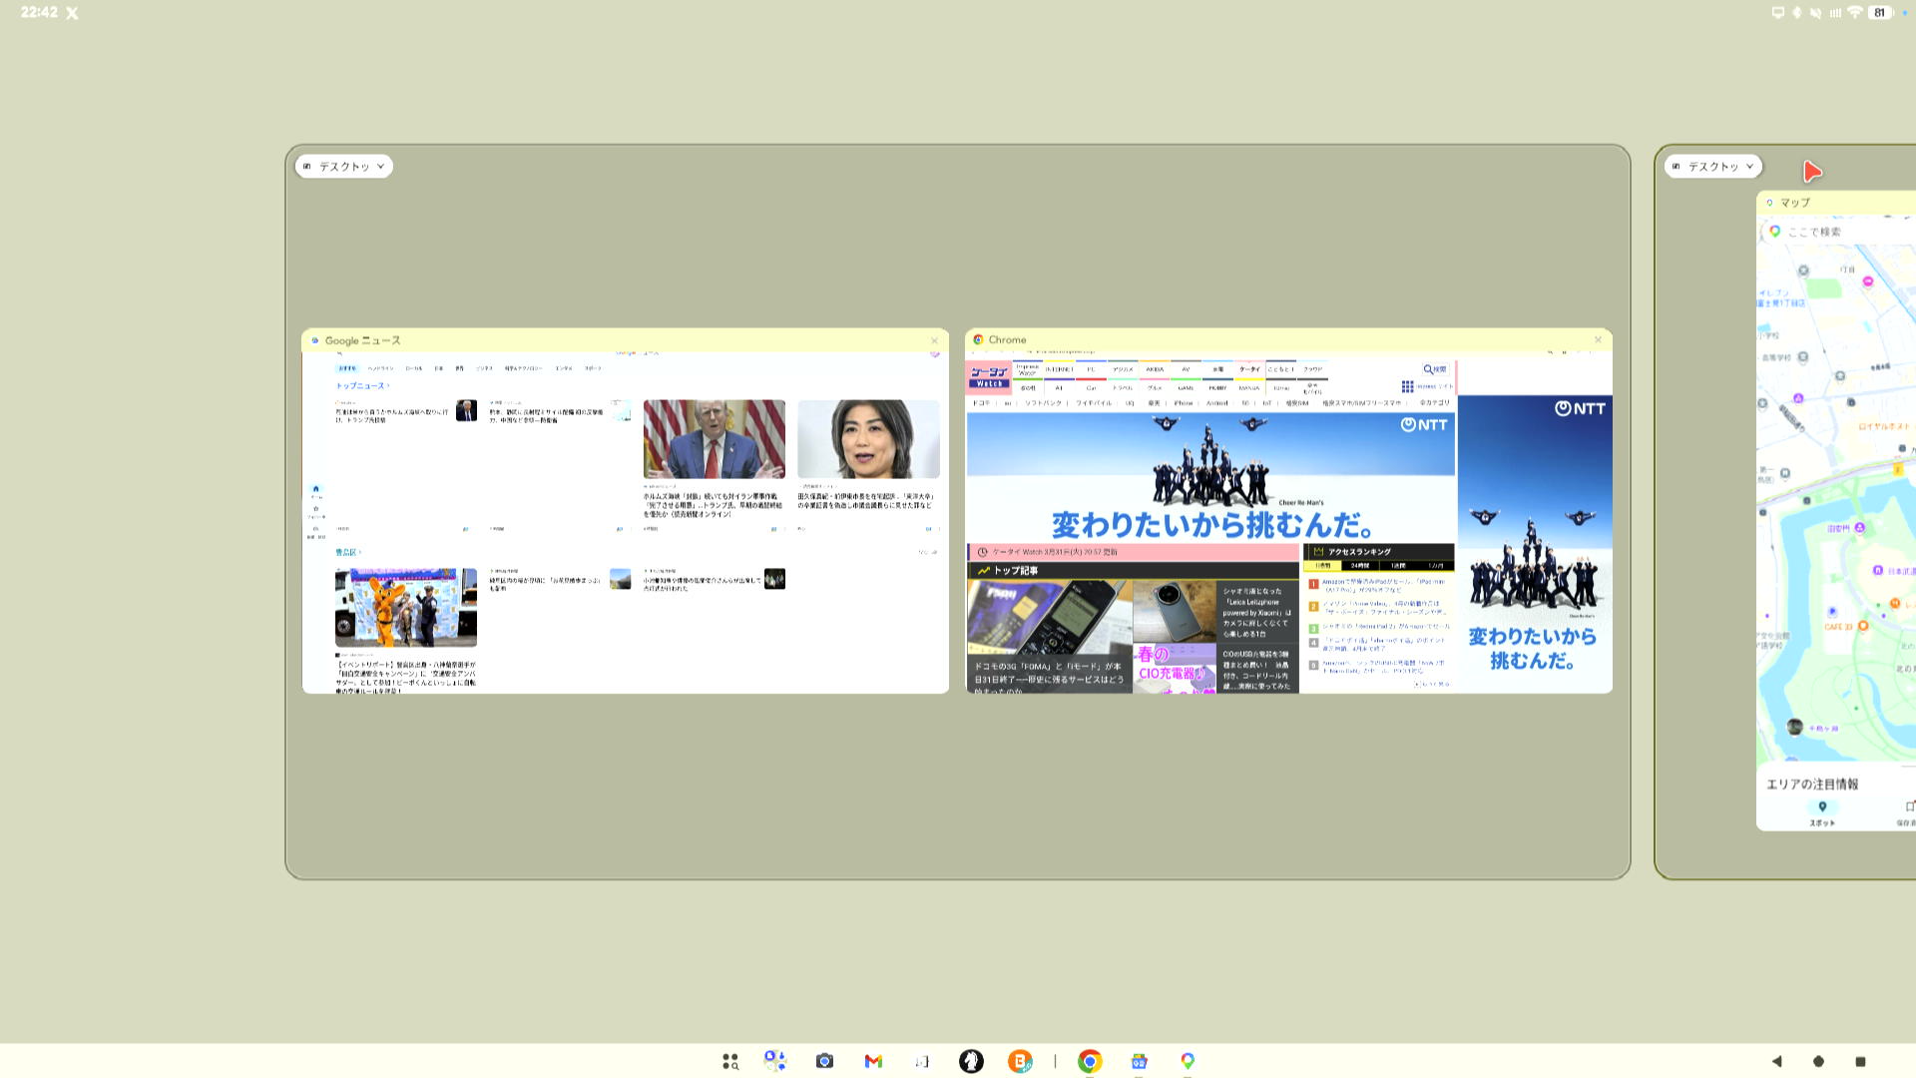Launch Google Maps from the shelf
Image resolution: width=1916 pixels, height=1078 pixels.
(x=1187, y=1061)
